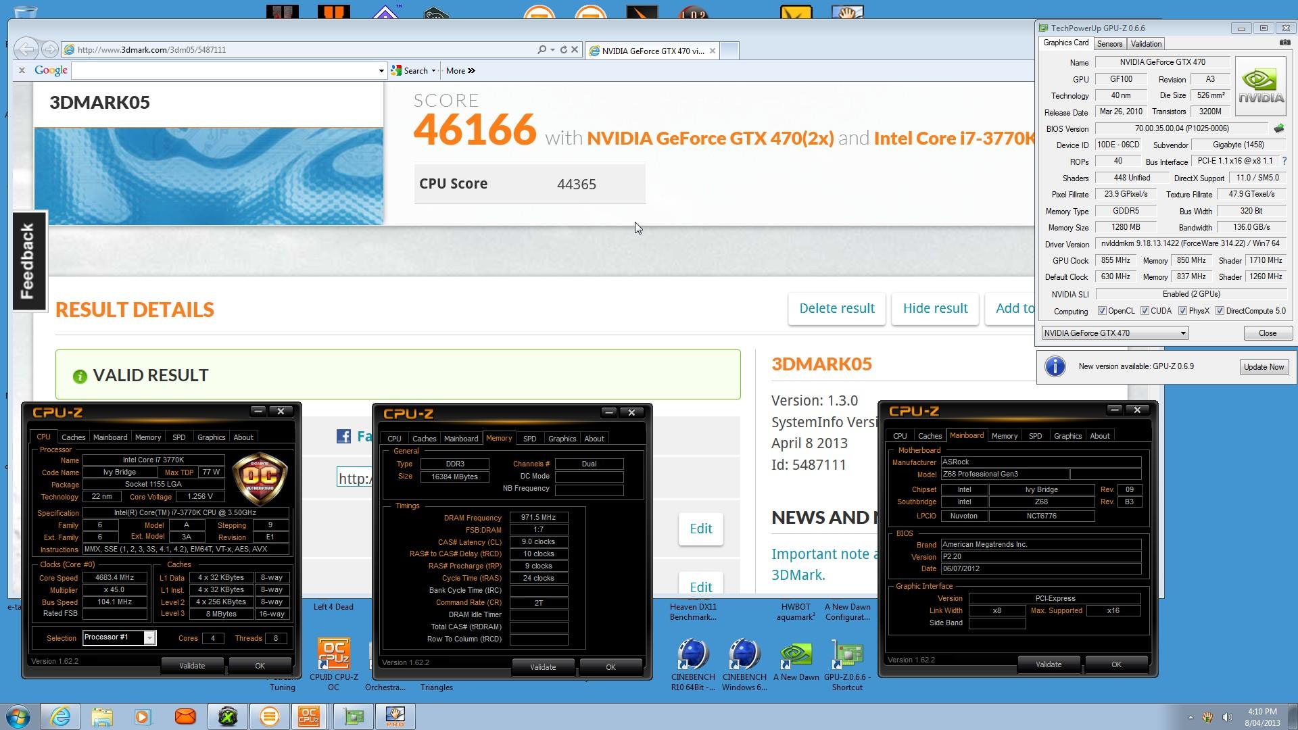Viewport: 1298px width, 730px height.
Task: Show hidden tray icons arrow
Action: tap(1191, 717)
